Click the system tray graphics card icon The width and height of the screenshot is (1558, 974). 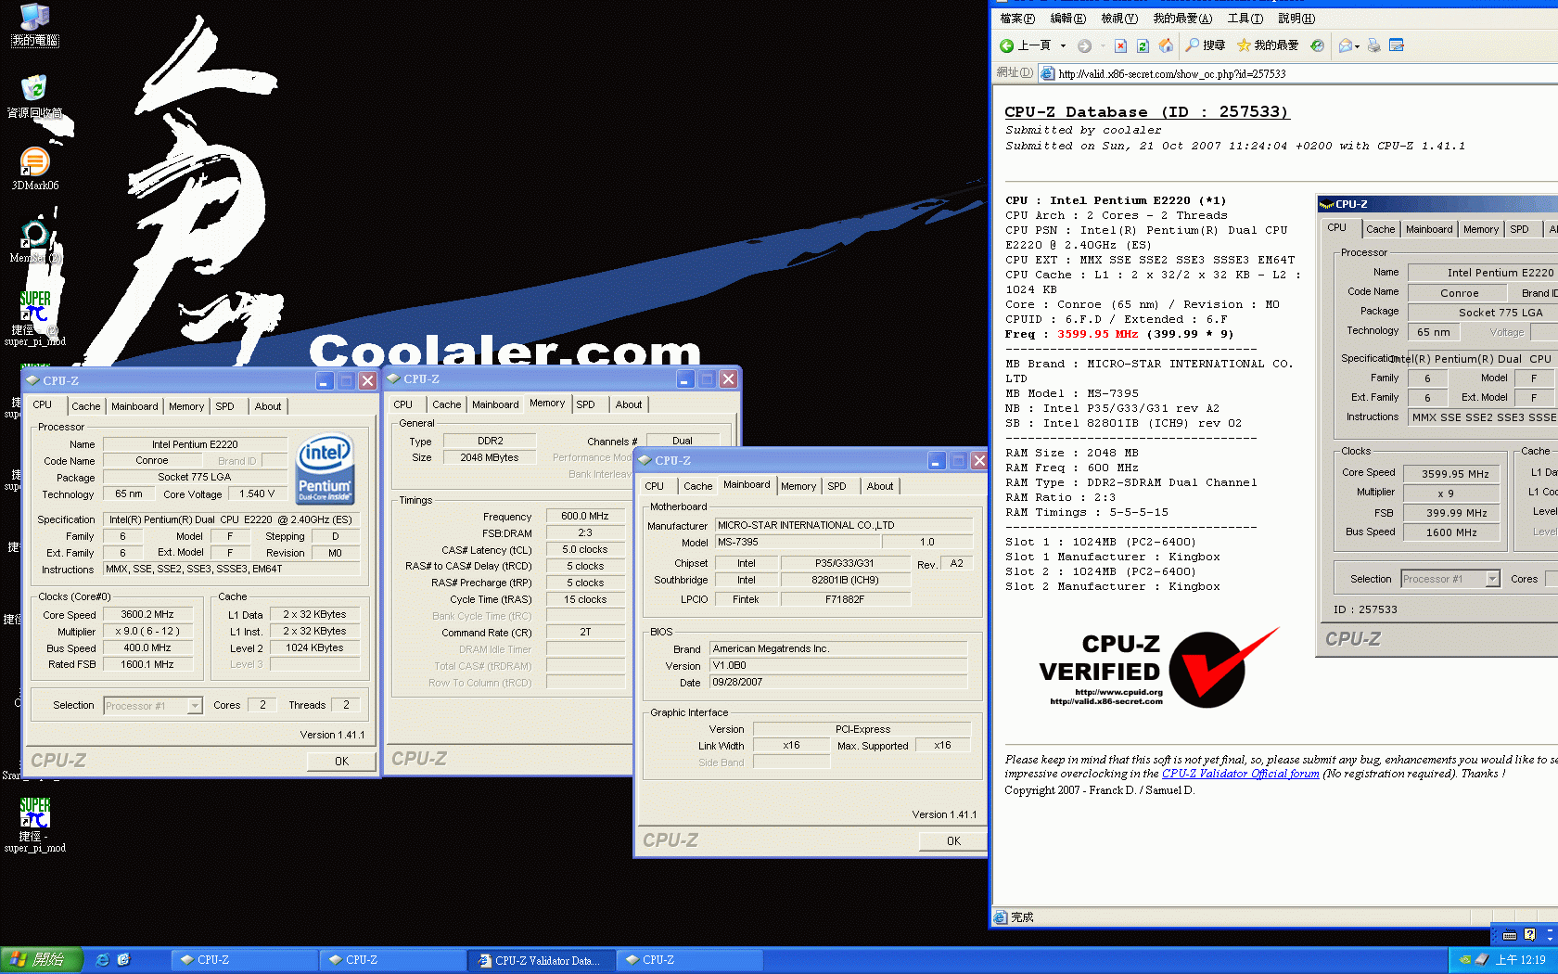[1465, 960]
